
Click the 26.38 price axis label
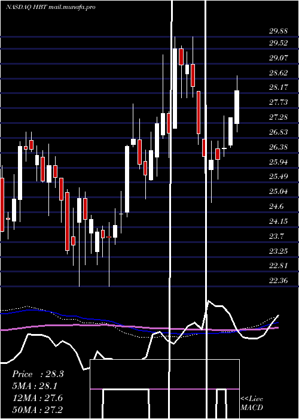(279, 147)
